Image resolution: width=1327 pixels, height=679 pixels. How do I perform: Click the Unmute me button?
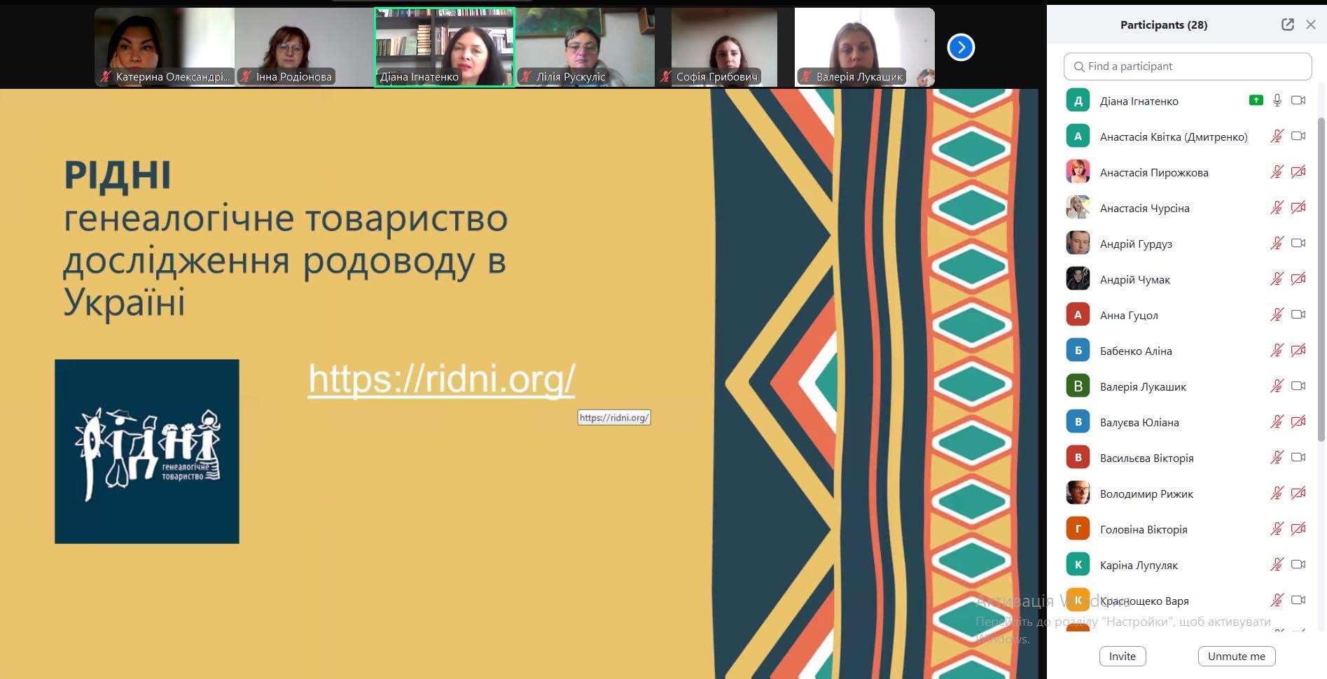point(1237,656)
